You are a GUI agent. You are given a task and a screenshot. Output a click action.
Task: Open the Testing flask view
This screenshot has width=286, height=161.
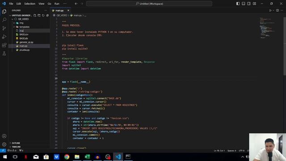[4, 54]
